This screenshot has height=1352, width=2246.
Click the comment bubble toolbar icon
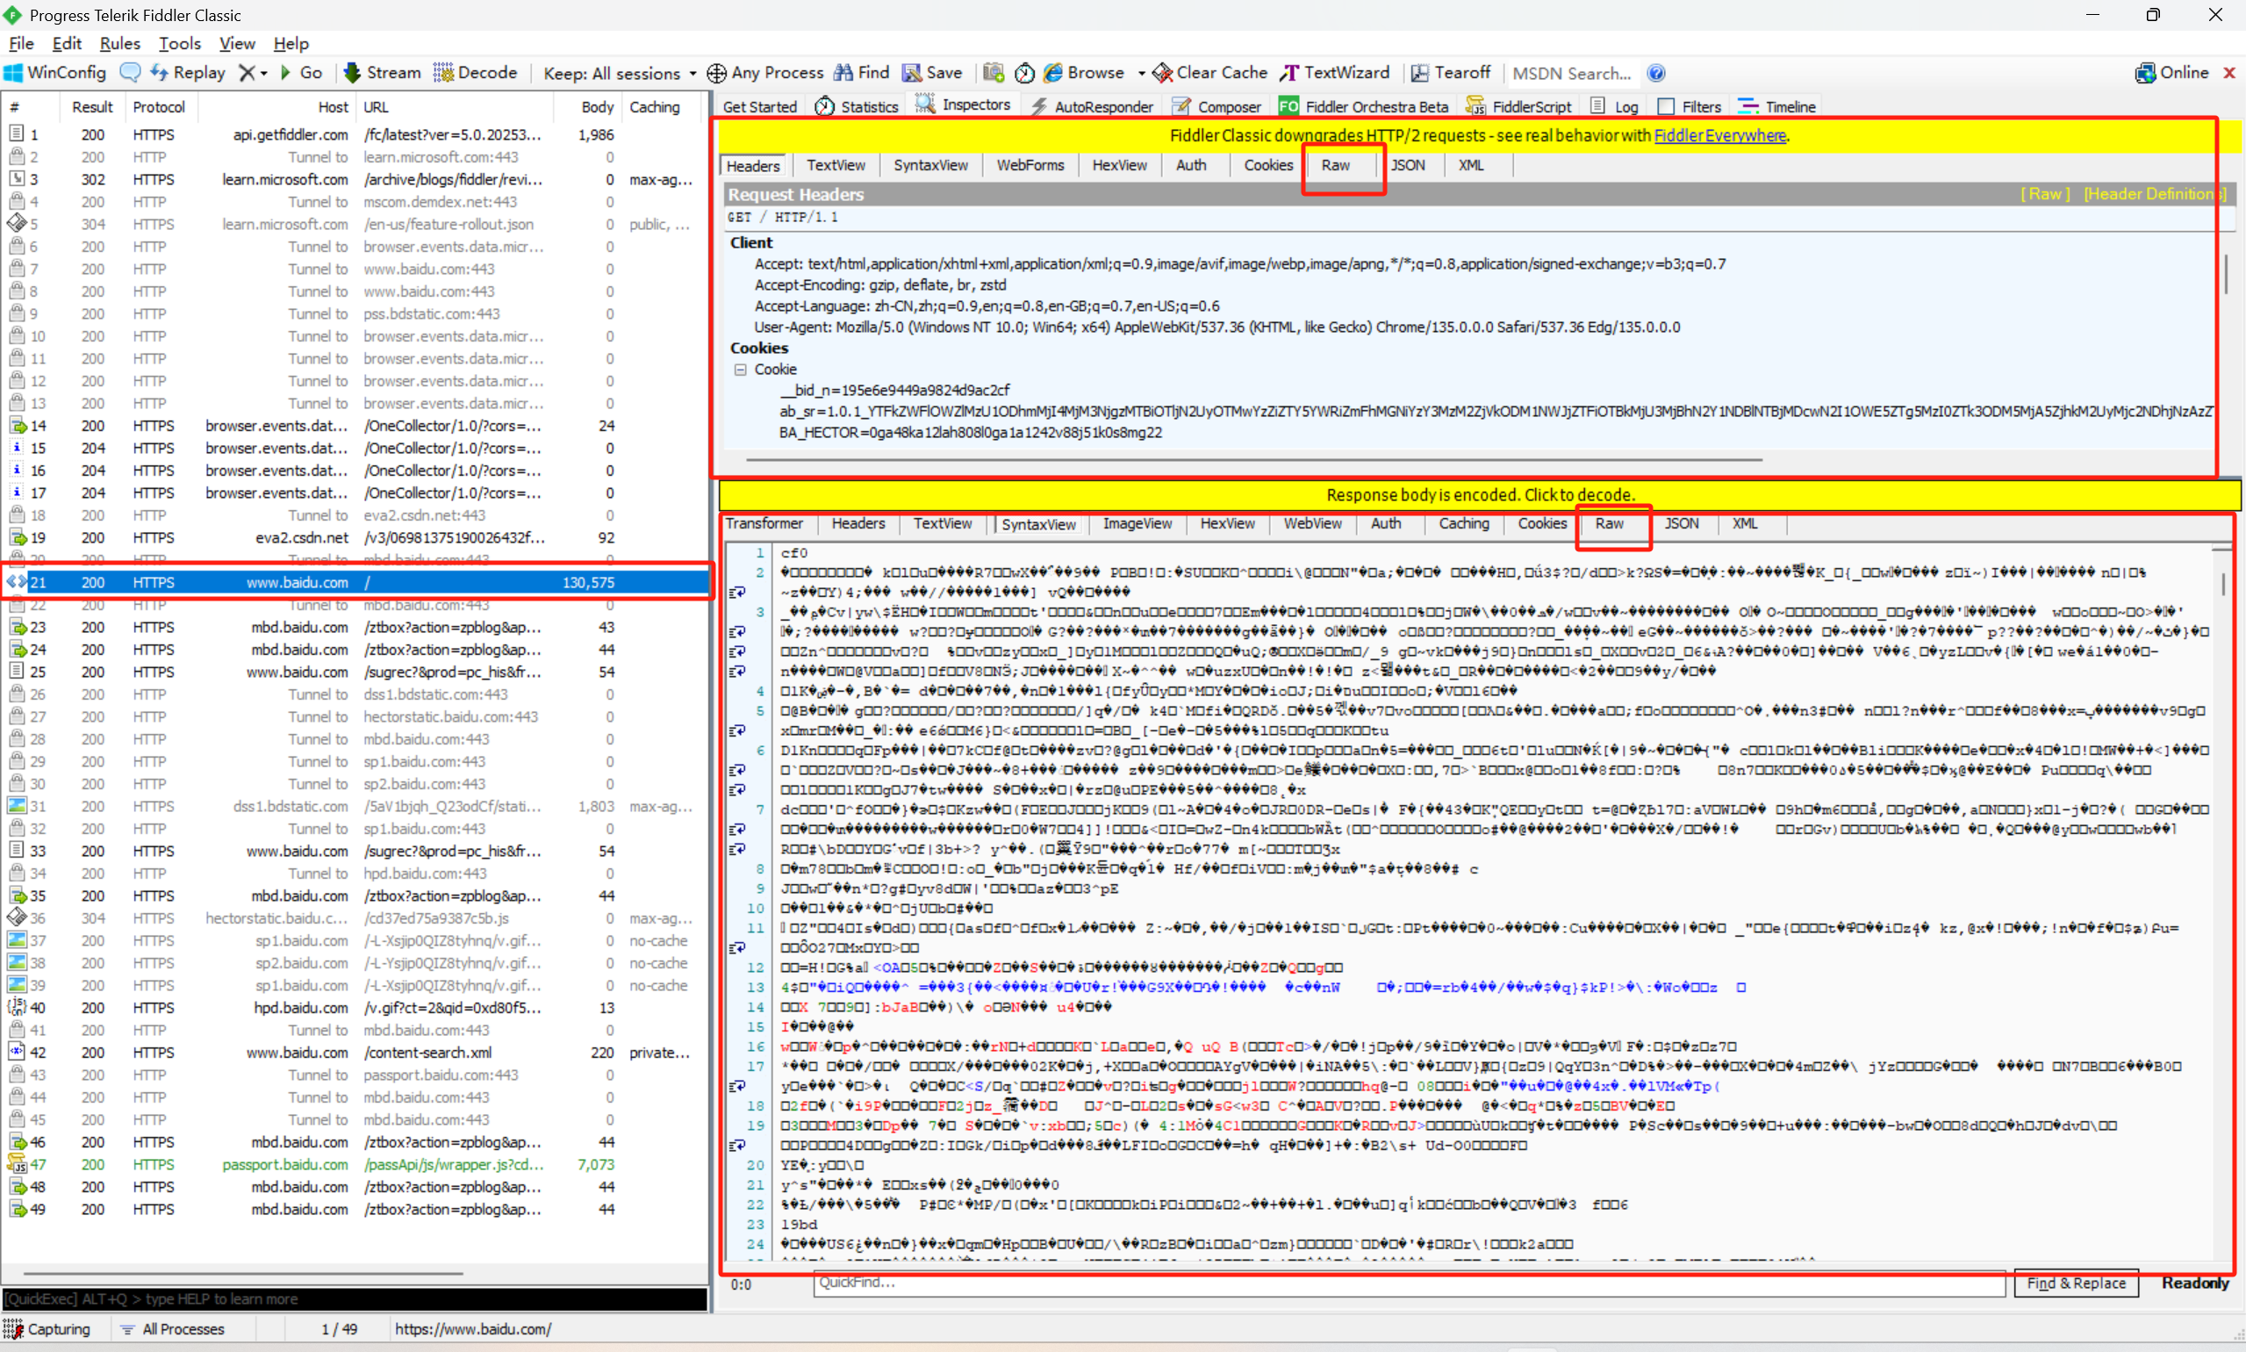130,73
